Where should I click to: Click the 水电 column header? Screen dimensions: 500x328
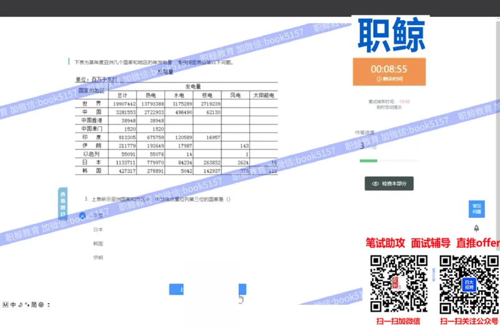tap(179, 95)
